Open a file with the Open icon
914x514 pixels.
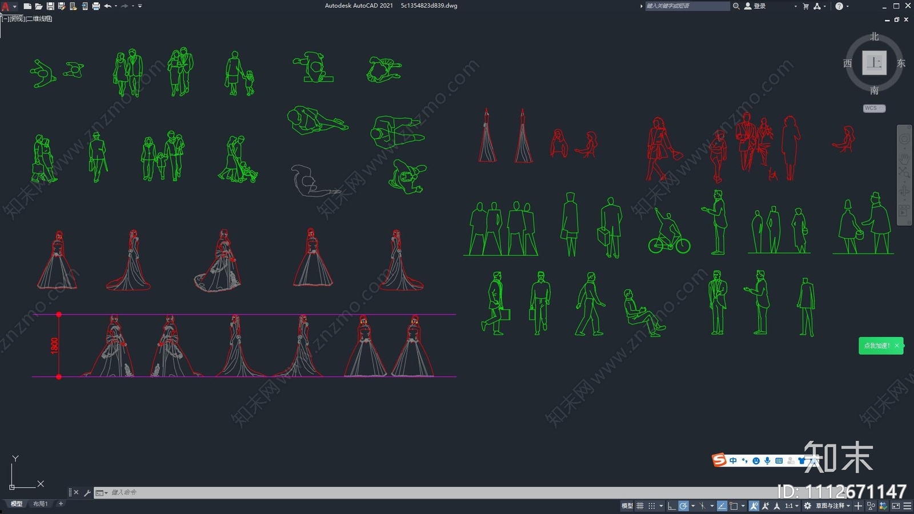pyautogui.click(x=38, y=6)
